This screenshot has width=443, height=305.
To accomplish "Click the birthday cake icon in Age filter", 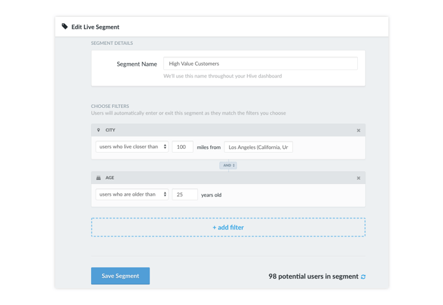I will pos(98,178).
